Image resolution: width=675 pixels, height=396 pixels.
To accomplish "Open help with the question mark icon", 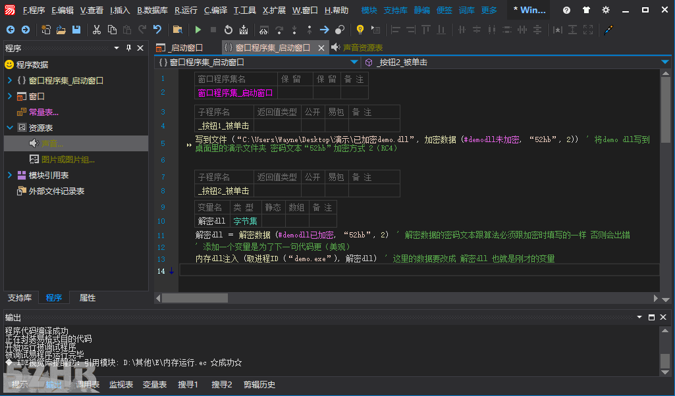I will 566,10.
